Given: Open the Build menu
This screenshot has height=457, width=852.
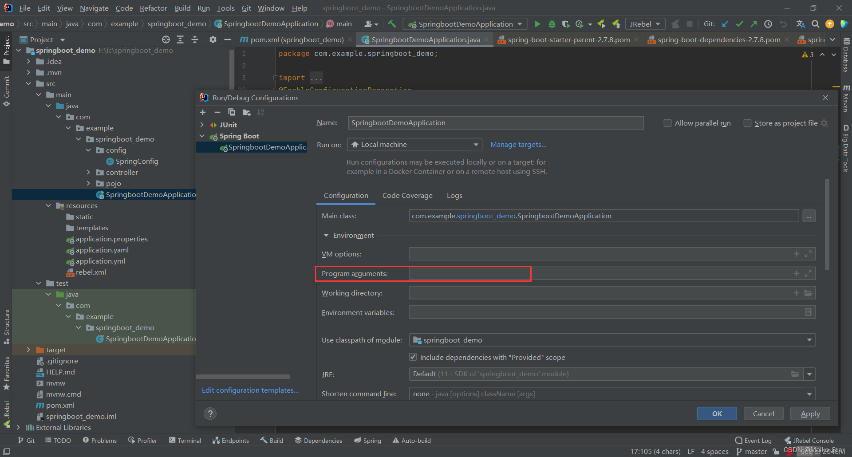Looking at the screenshot, I should coord(182,8).
